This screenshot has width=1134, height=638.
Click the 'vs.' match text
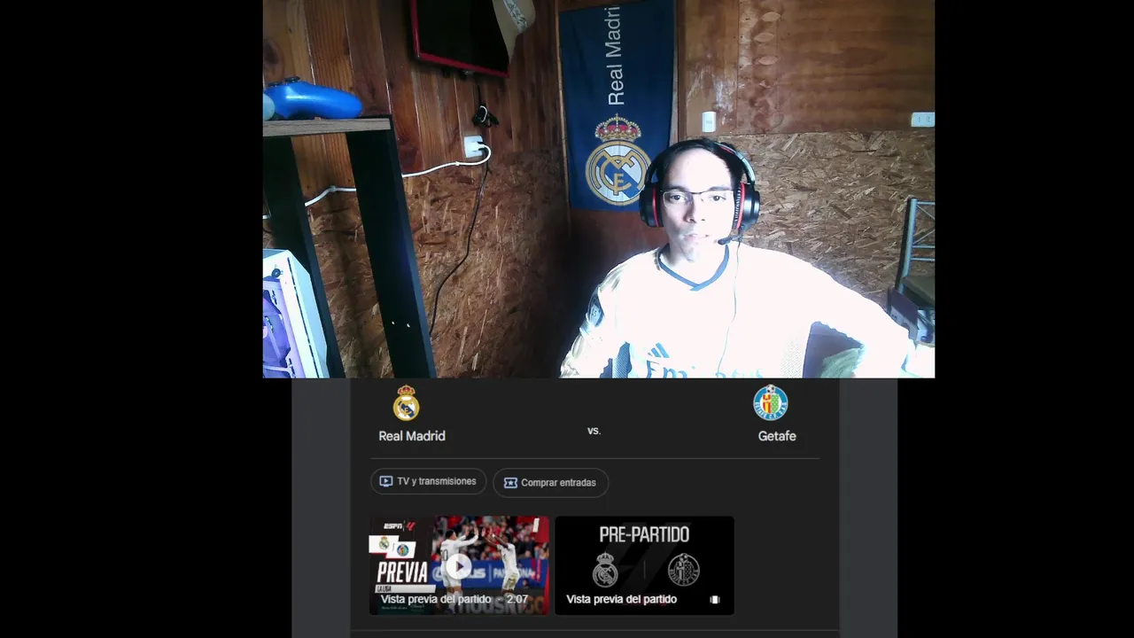pos(594,431)
